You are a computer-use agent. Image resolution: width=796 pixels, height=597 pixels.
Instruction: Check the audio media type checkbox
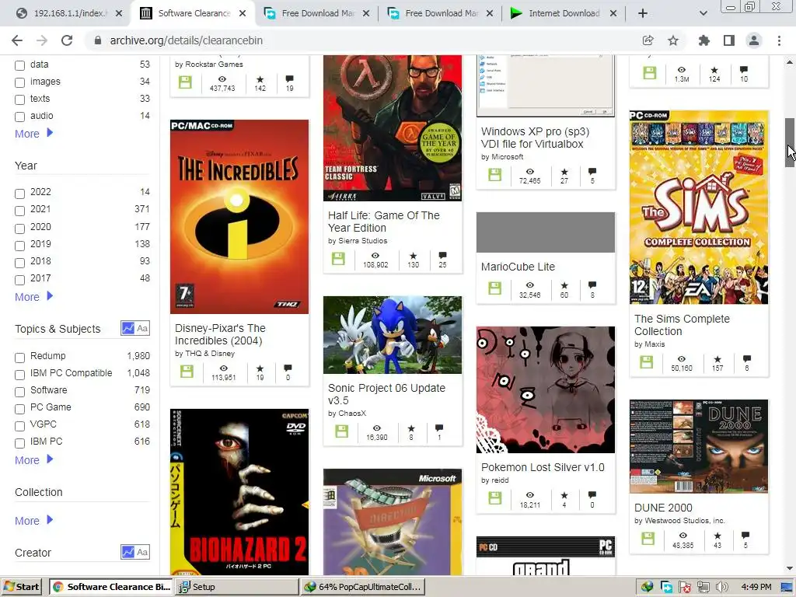19,117
